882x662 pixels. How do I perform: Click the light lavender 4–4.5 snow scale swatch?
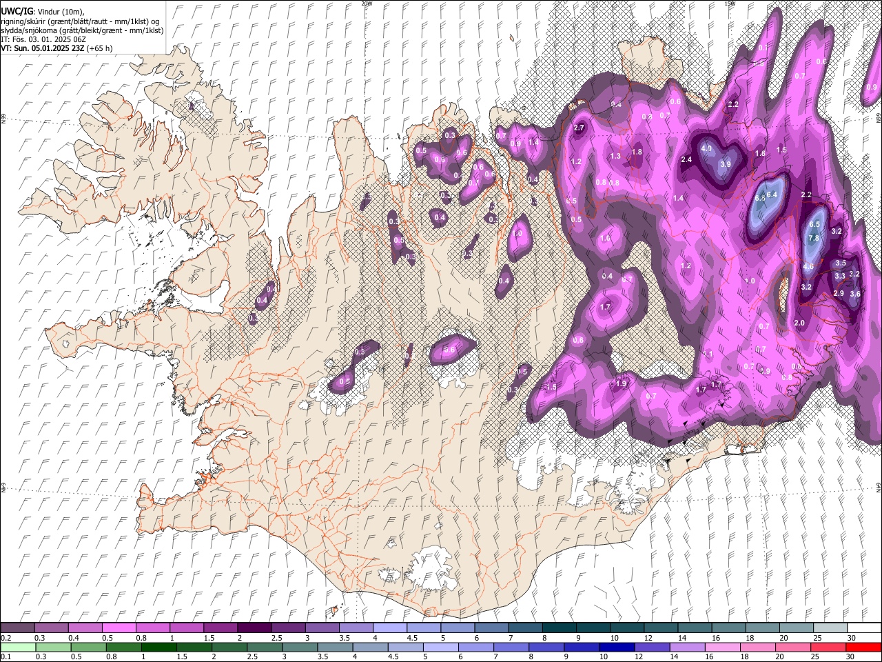coord(389,628)
